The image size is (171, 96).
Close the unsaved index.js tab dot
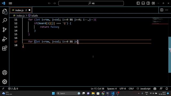[x=29, y=10]
